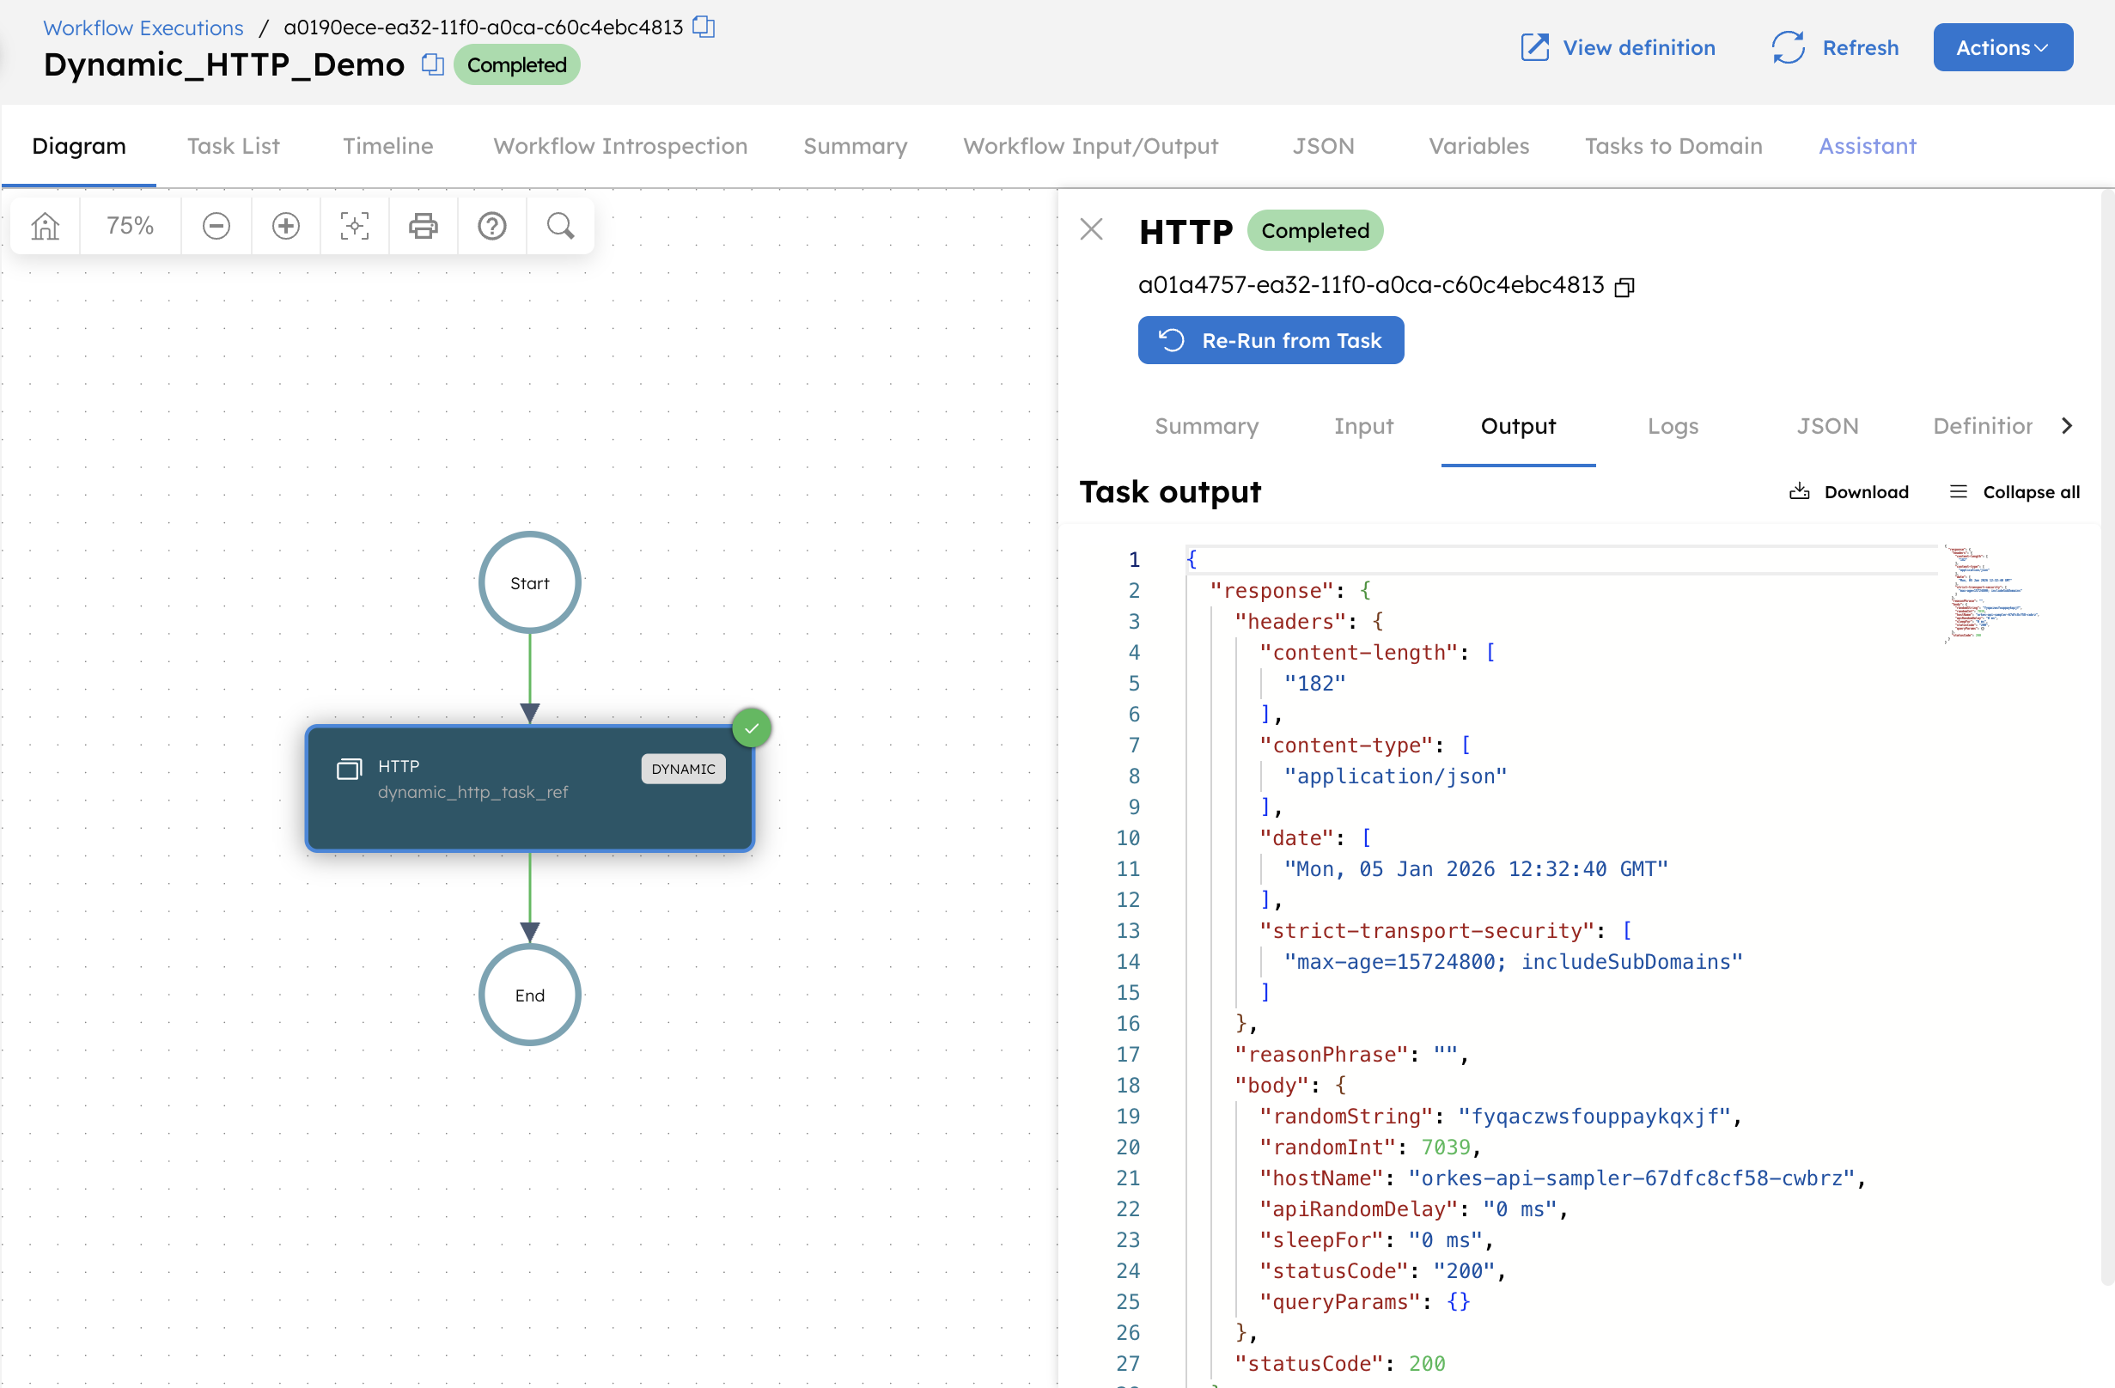Screen dimensions: 2115x1388
Task: Search within the diagram
Action: (x=560, y=226)
